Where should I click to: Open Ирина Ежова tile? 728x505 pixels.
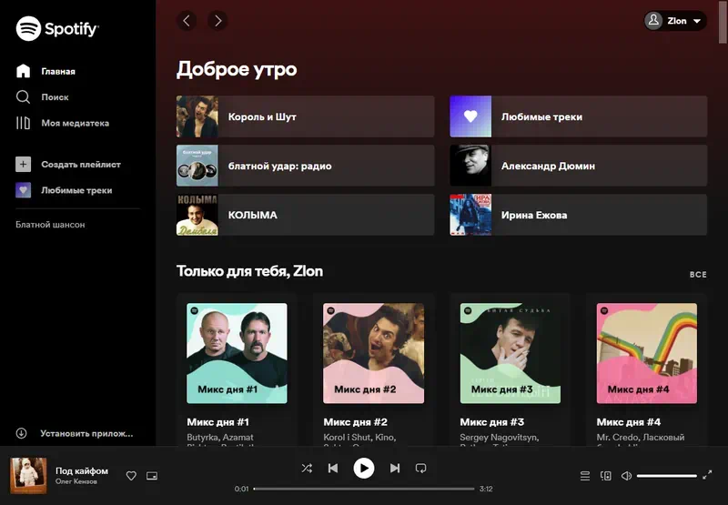click(x=579, y=215)
